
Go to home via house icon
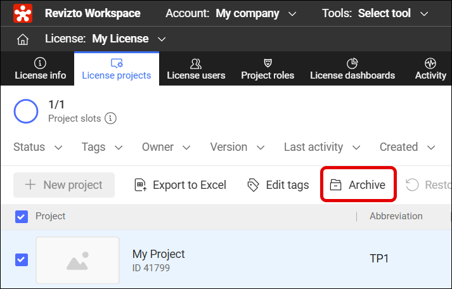pos(23,39)
